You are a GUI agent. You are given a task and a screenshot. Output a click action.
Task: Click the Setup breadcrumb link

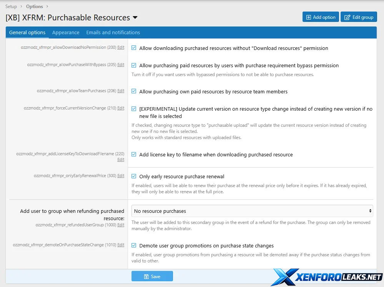click(11, 7)
